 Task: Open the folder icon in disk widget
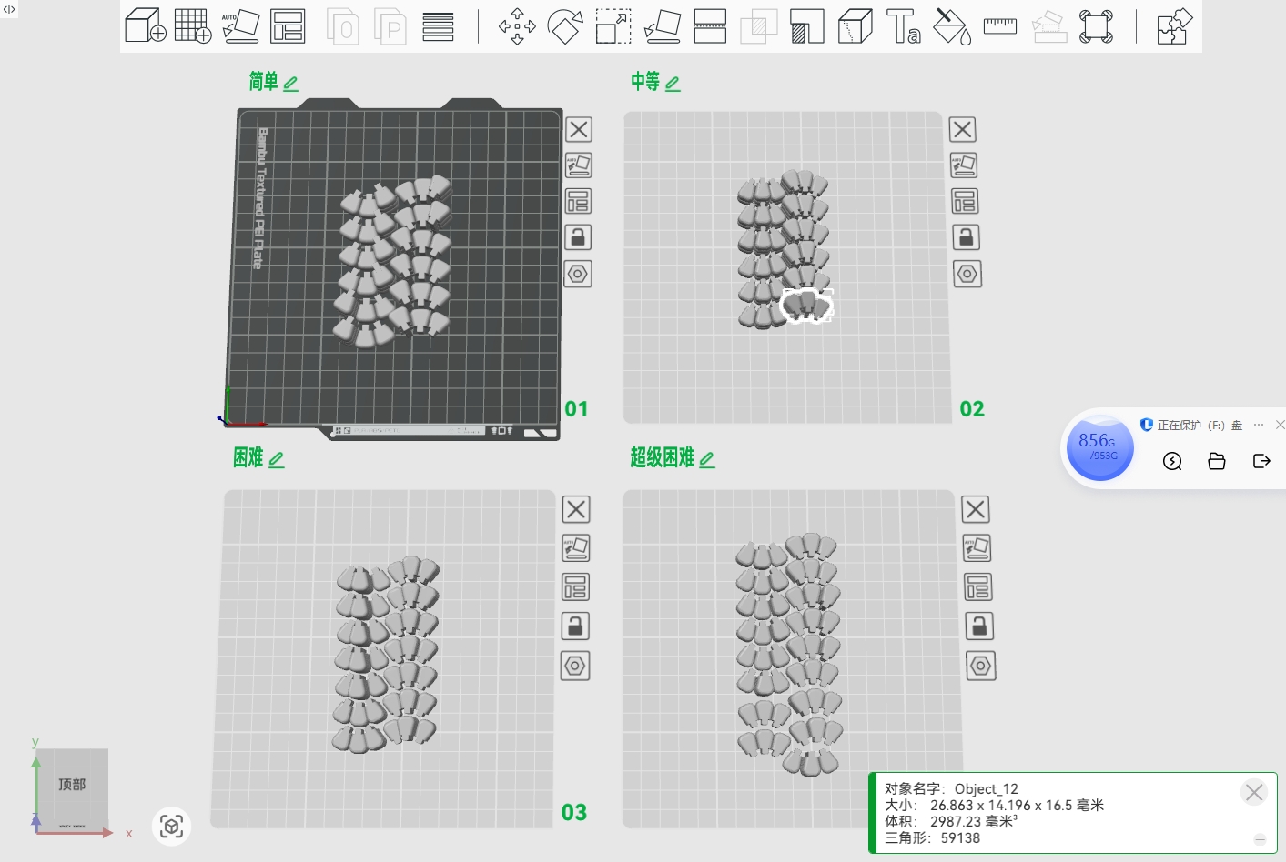(1217, 462)
